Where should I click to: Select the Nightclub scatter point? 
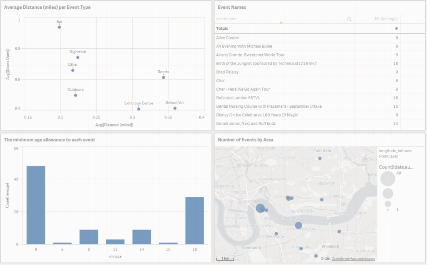(x=78, y=58)
